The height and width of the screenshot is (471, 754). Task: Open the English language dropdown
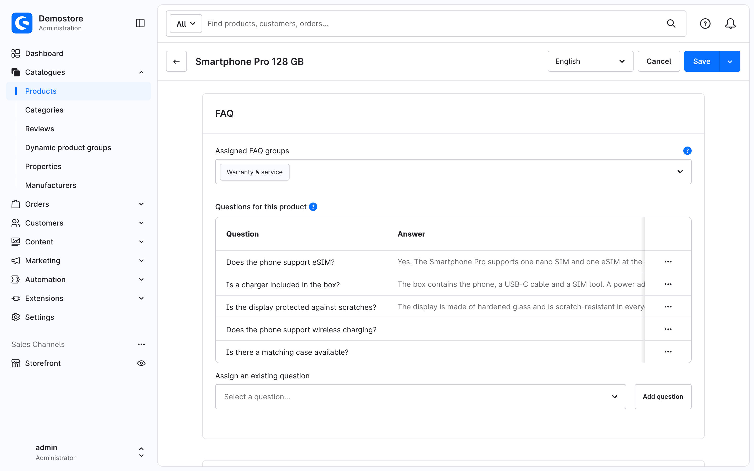click(590, 61)
